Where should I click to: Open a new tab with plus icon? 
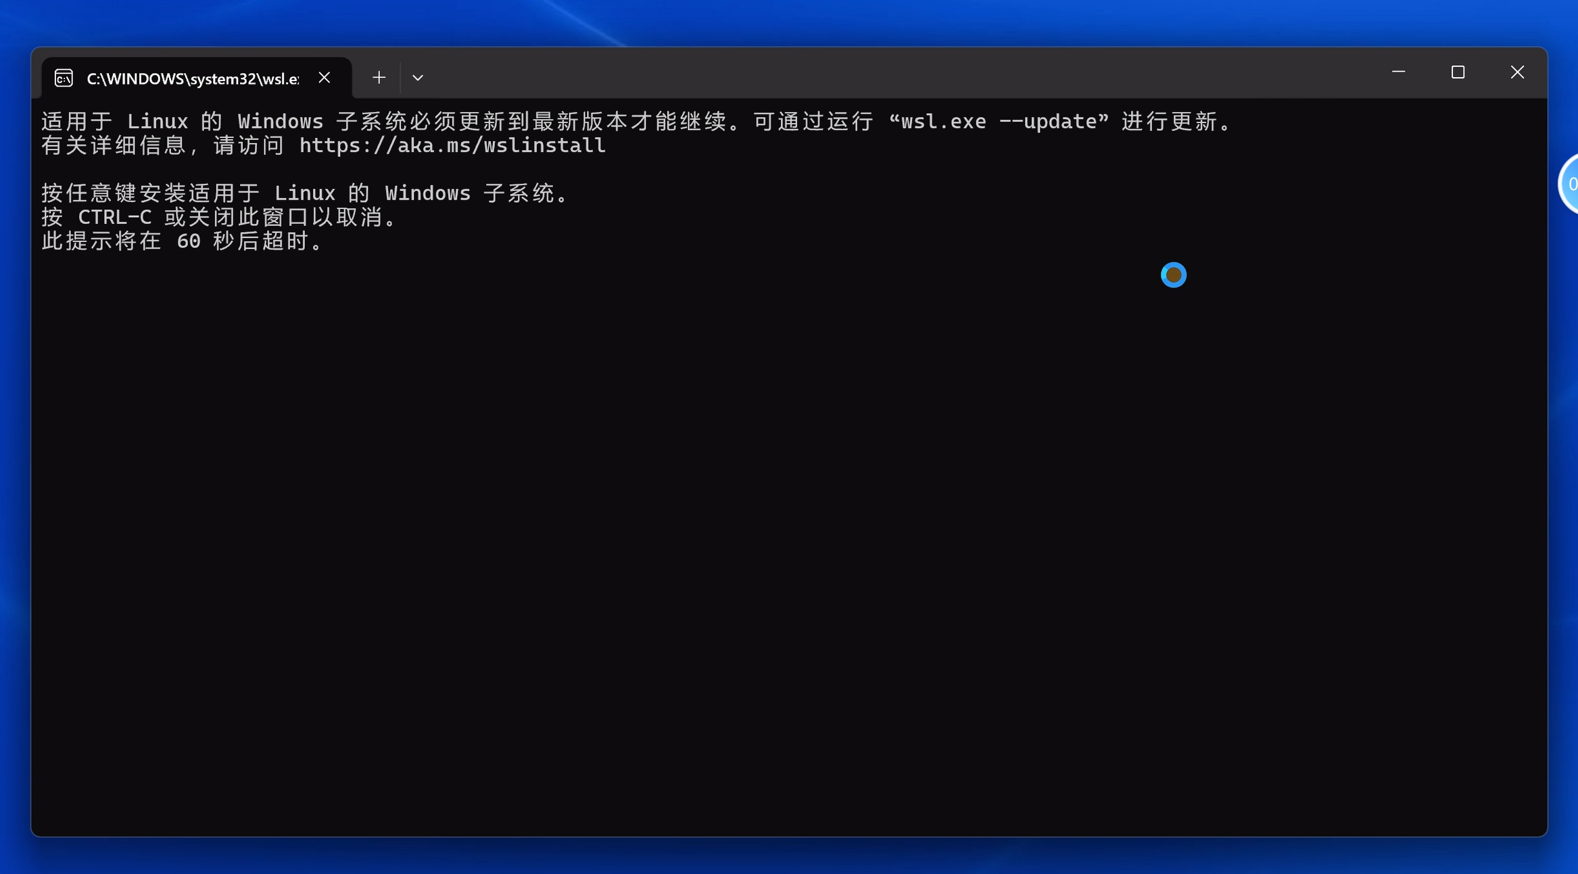tap(379, 78)
